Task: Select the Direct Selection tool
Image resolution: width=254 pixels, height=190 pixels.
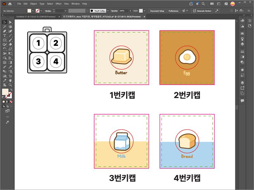Action: (x=10, y=22)
